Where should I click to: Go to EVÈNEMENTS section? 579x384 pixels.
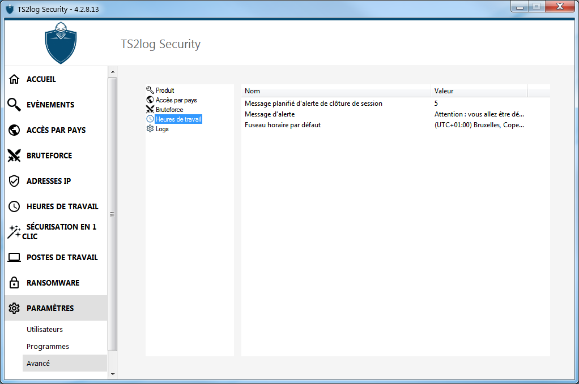[56, 105]
